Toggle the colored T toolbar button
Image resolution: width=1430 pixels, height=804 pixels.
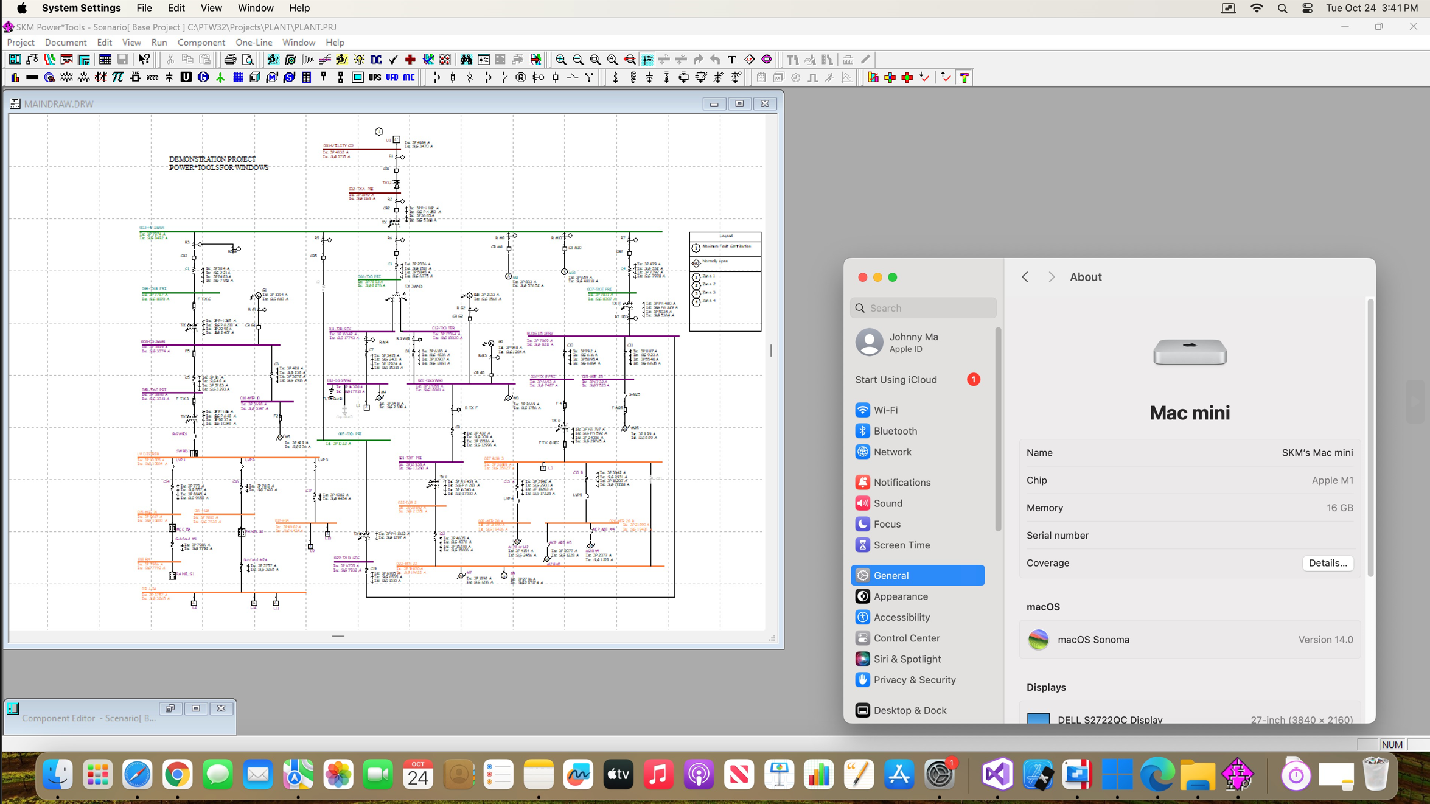[x=964, y=78]
